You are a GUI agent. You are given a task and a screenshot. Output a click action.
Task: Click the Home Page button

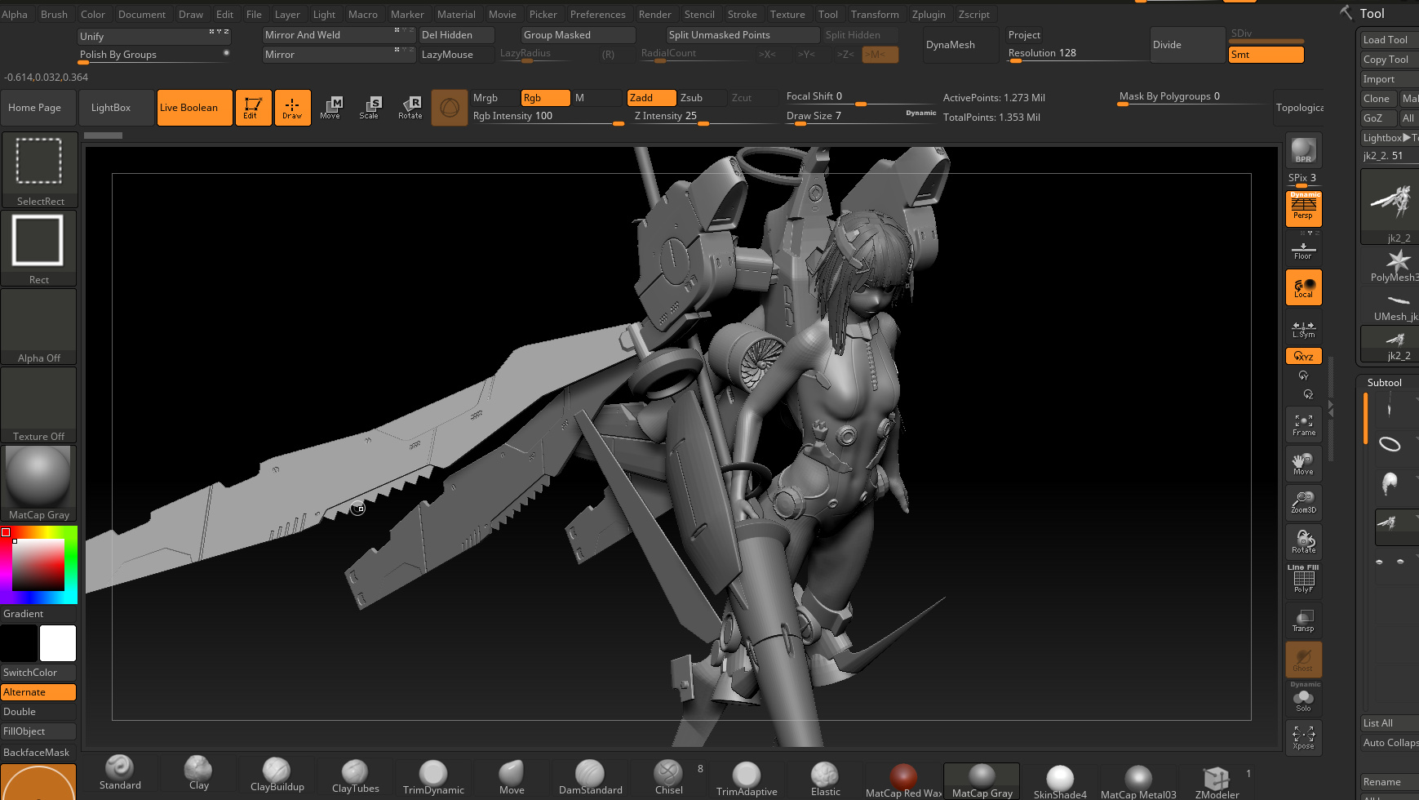click(x=38, y=108)
